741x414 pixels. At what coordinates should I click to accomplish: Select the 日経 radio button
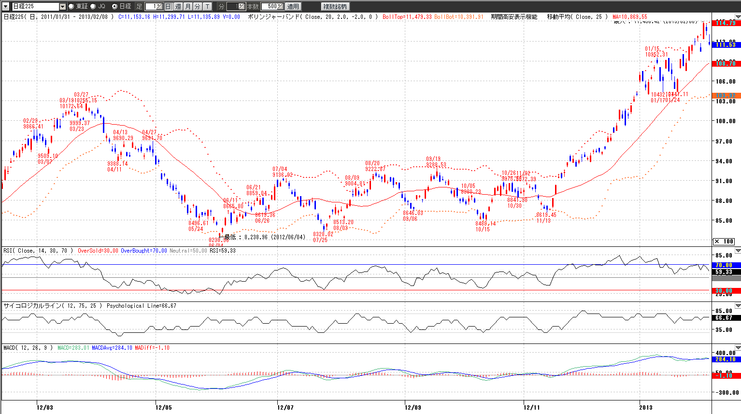(x=114, y=6)
